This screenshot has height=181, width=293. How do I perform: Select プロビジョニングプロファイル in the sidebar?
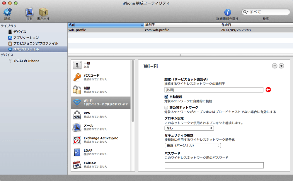(33, 43)
